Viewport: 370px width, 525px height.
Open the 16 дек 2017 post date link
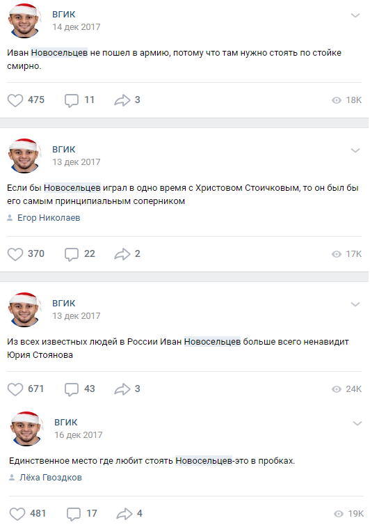(x=79, y=435)
